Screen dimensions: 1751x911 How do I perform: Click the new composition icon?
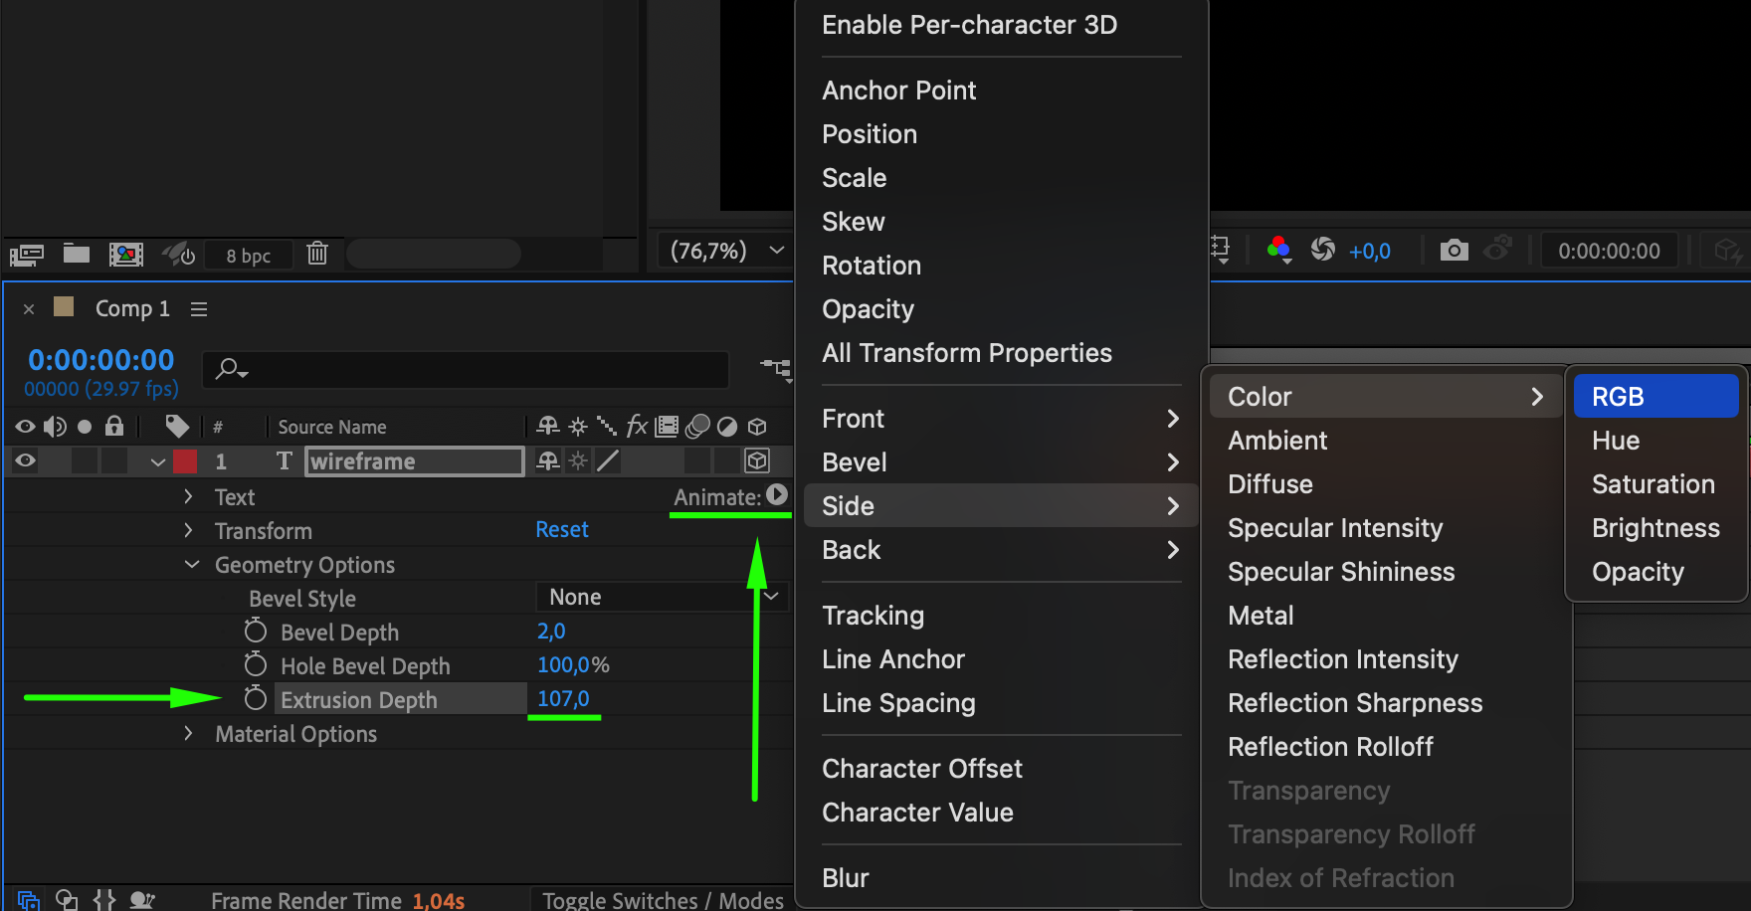(125, 255)
